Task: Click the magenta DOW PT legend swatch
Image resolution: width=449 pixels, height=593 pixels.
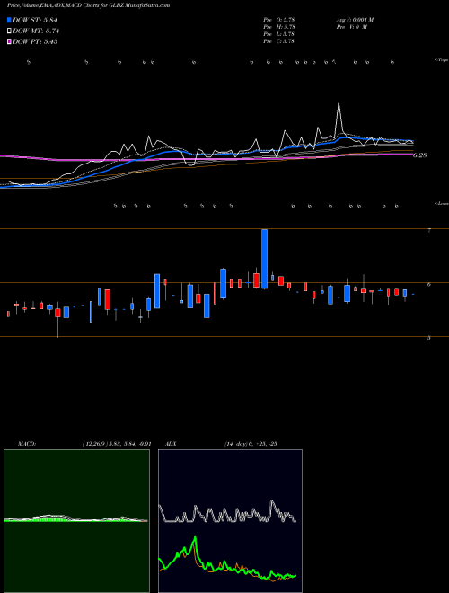Action: pyautogui.click(x=10, y=42)
